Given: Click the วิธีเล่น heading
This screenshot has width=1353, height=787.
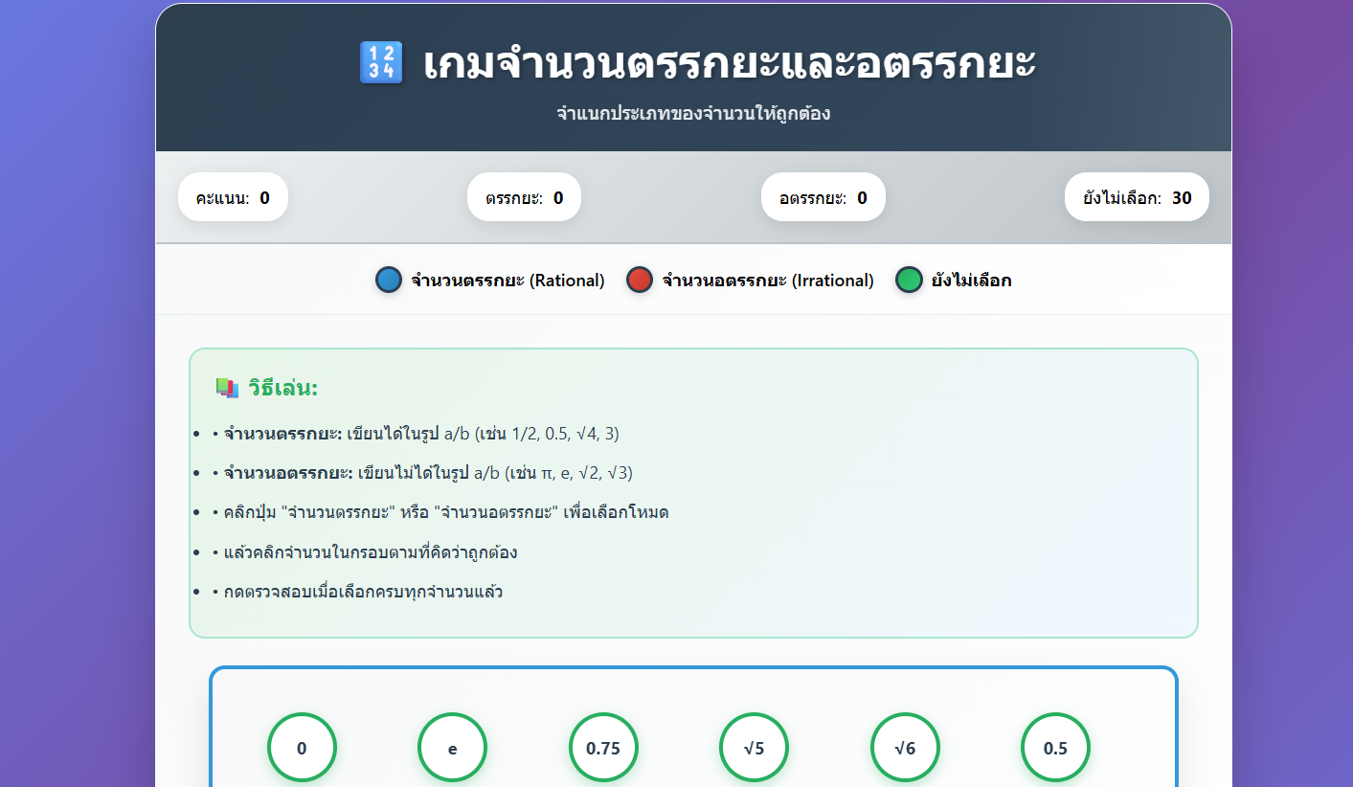Looking at the screenshot, I should coord(282,389).
